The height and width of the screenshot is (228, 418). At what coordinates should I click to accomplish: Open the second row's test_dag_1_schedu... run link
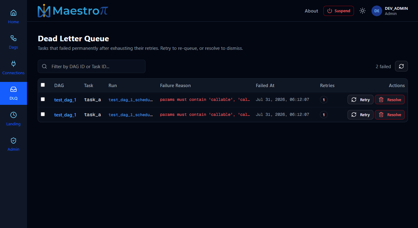click(131, 115)
